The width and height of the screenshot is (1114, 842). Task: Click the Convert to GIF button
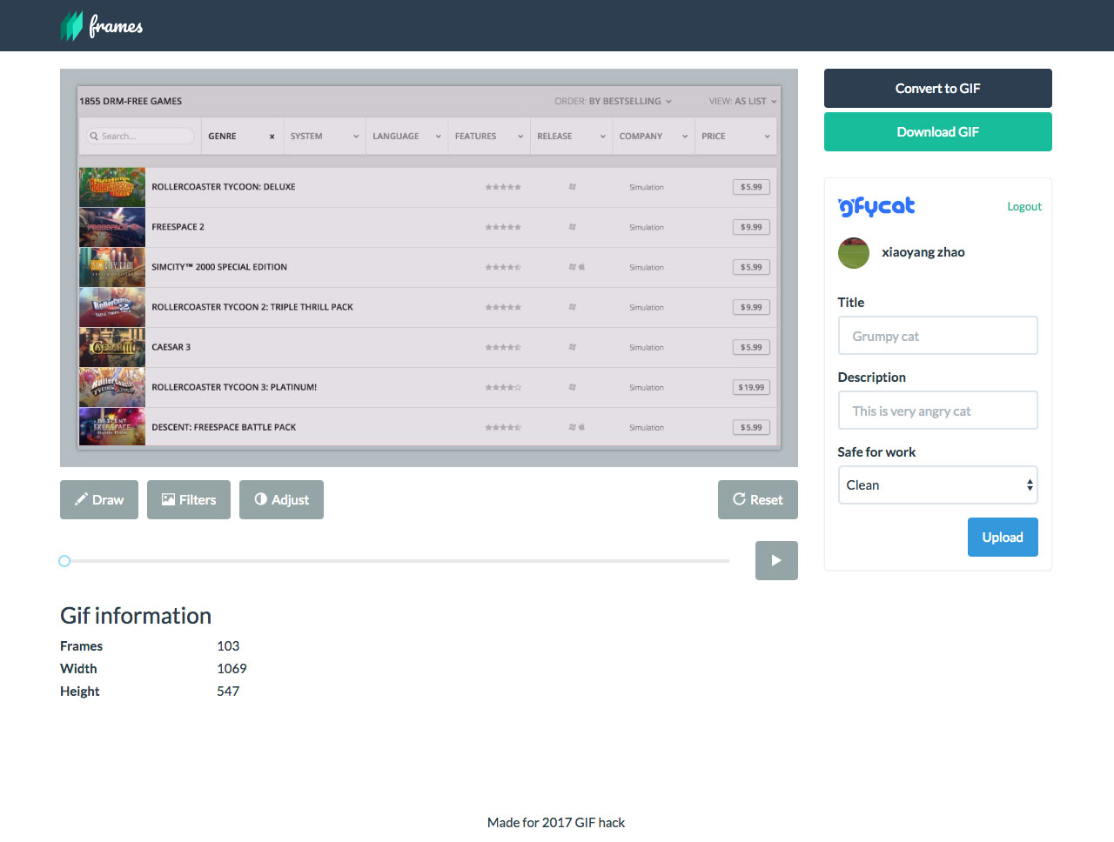pyautogui.click(x=937, y=89)
